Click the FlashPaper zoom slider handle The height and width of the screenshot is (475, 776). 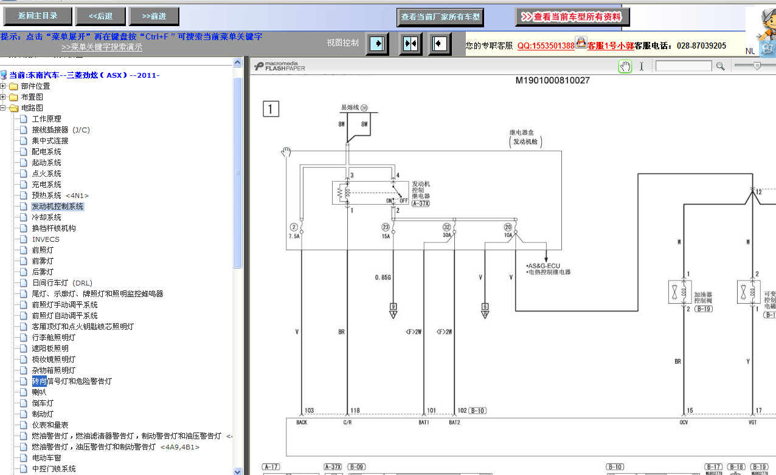(757, 66)
